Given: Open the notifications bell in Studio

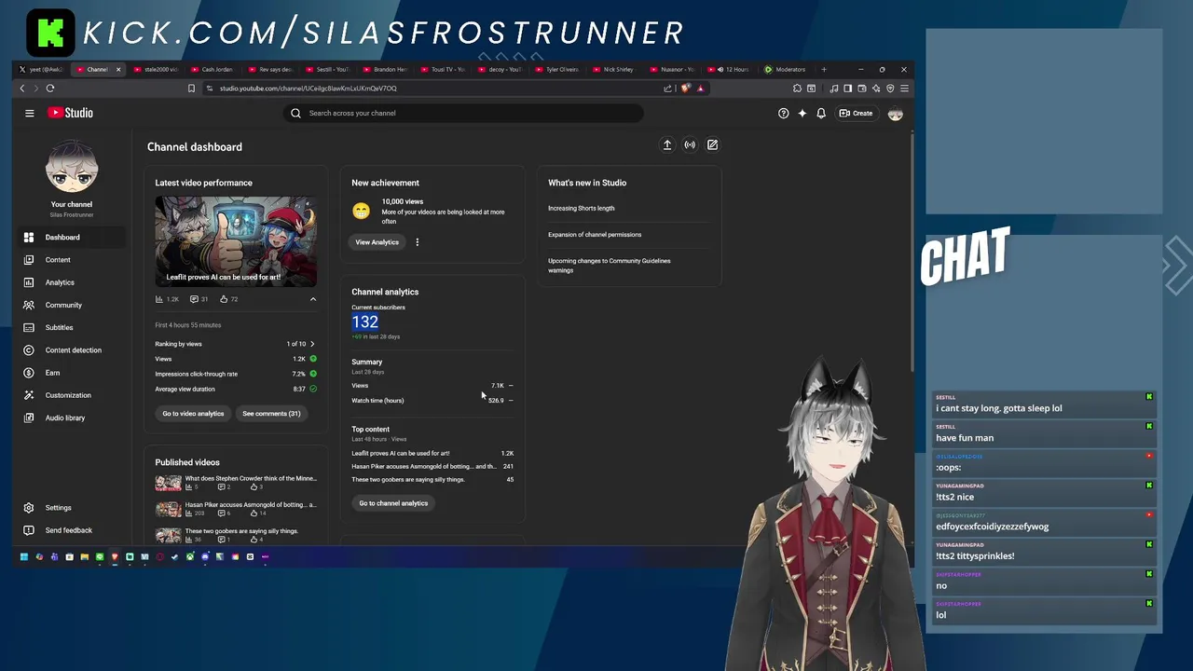Looking at the screenshot, I should coord(821,113).
